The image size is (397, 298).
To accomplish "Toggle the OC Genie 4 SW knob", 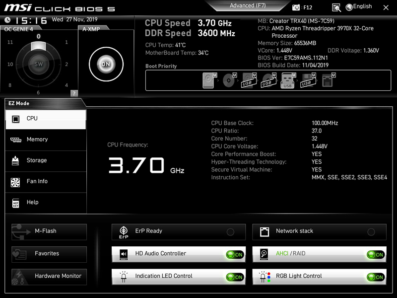I will [x=38, y=64].
